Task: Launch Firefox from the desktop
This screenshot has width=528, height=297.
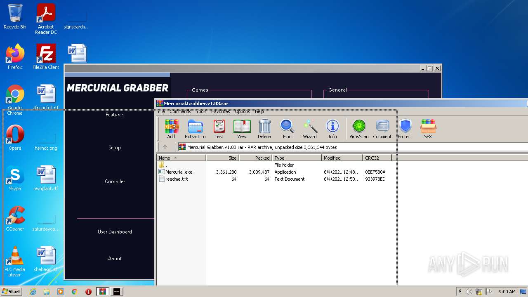Action: 15,57
